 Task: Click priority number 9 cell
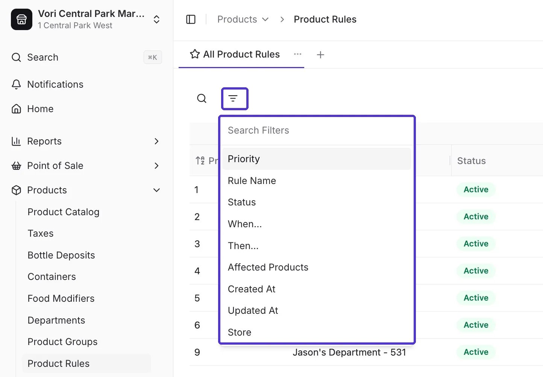(197, 353)
